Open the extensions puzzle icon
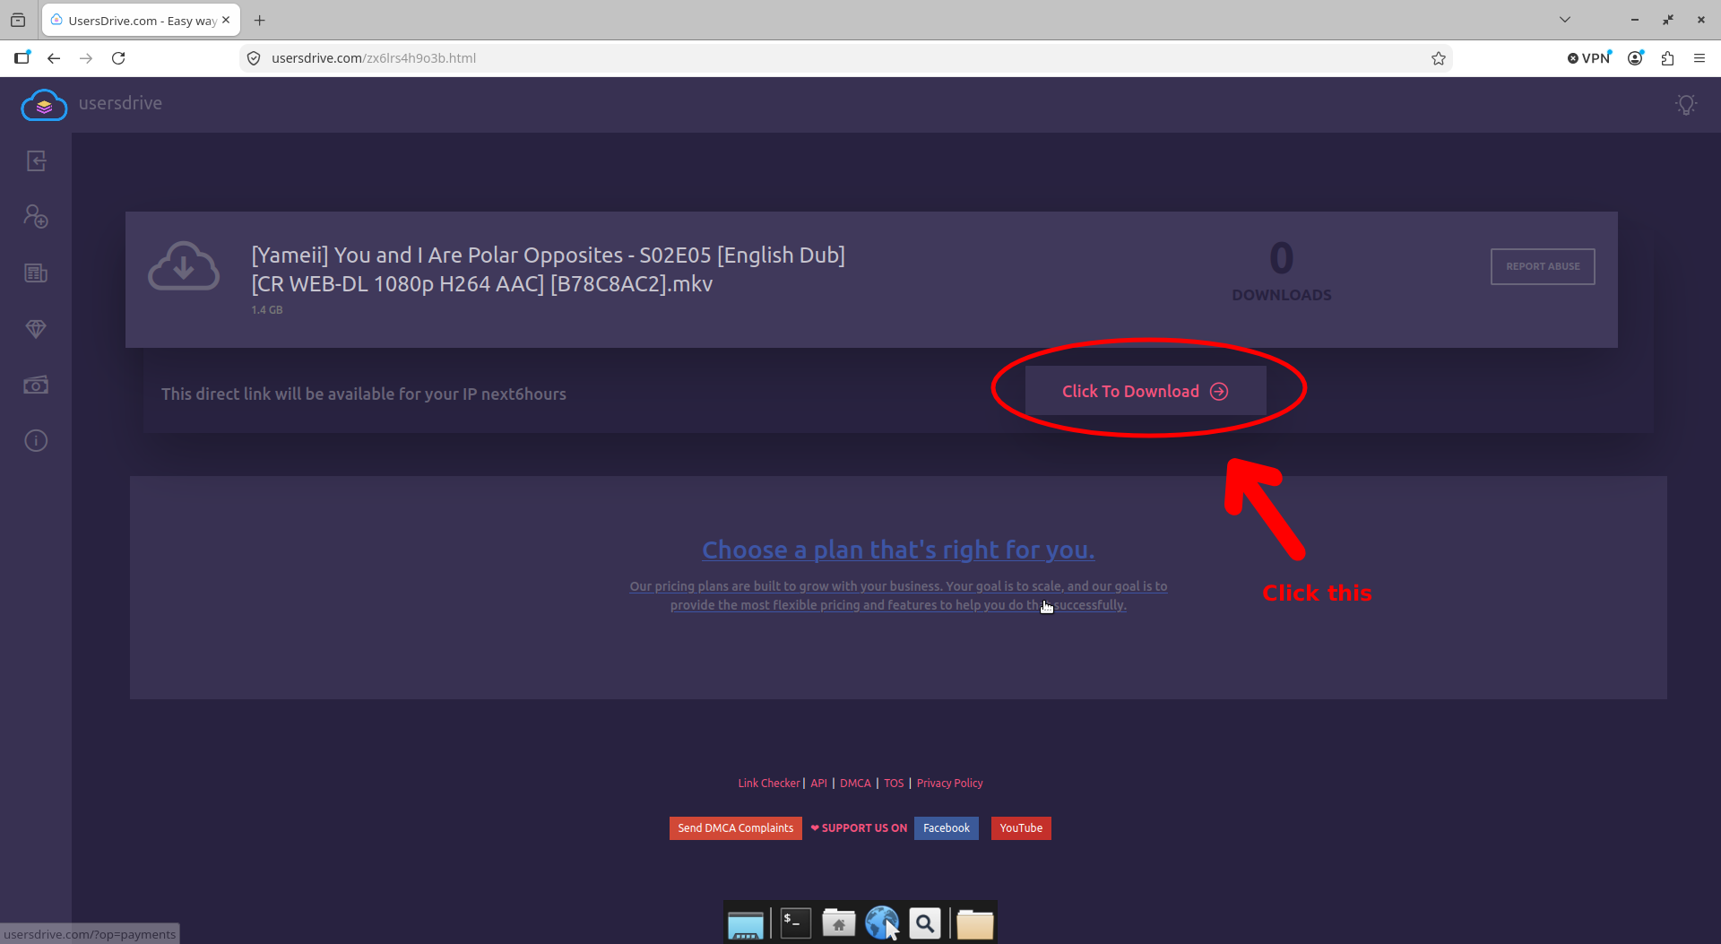Viewport: 1721px width, 944px height. [x=1667, y=58]
